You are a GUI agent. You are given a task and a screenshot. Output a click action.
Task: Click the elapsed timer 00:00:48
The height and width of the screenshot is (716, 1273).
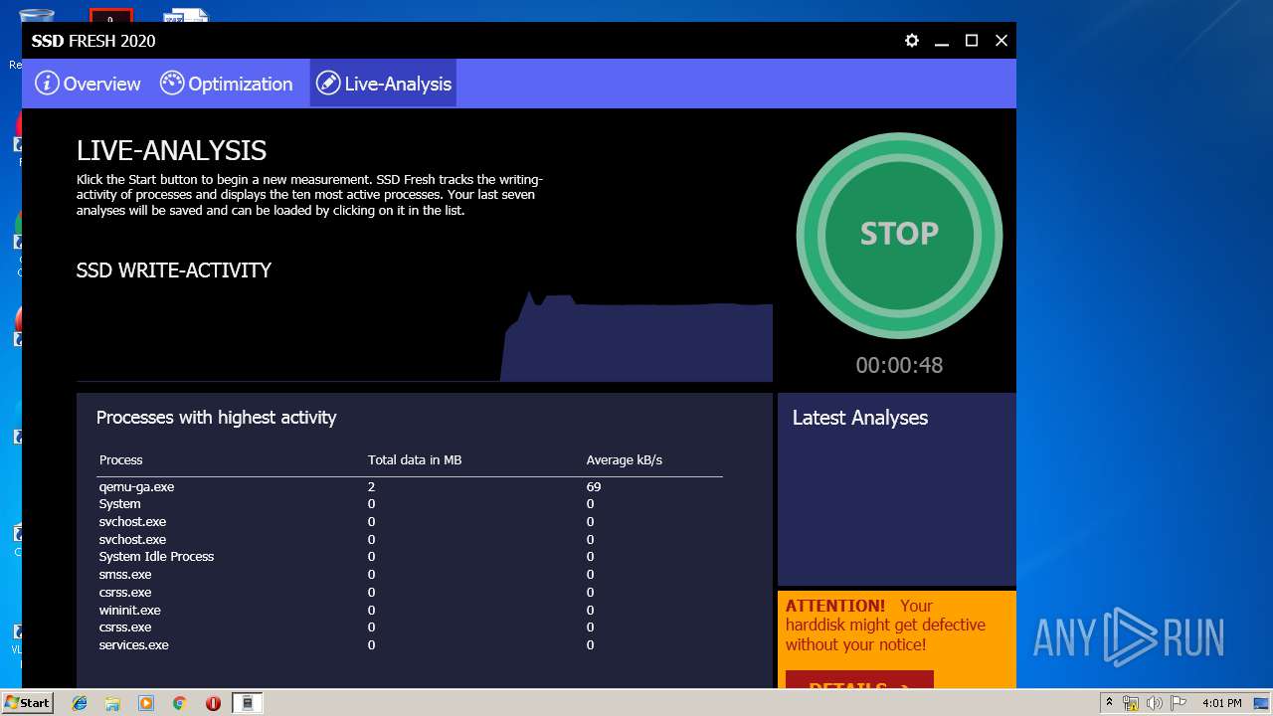[899, 365]
